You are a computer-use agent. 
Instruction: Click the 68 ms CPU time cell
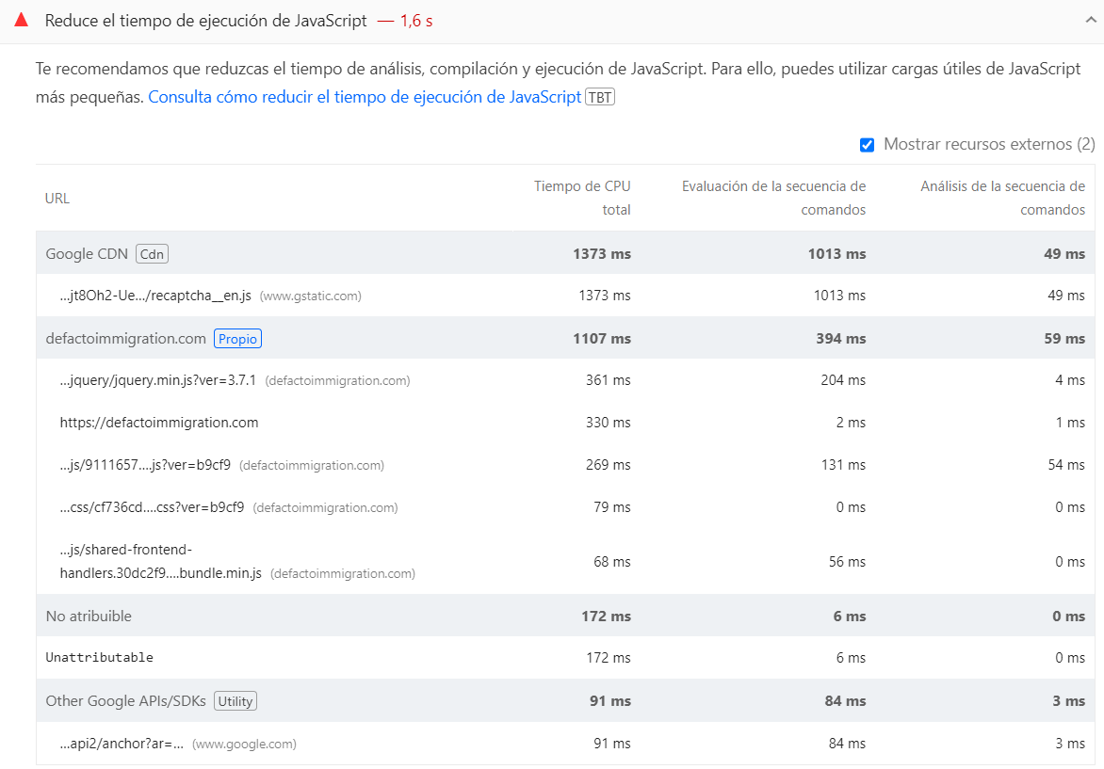(x=612, y=561)
